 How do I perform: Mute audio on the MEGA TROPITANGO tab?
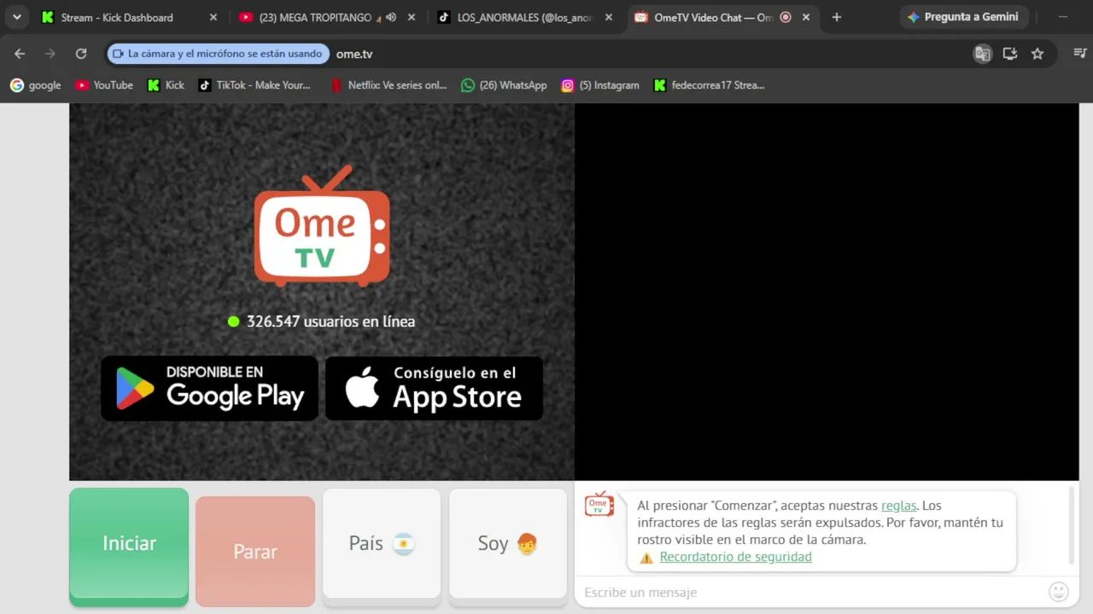(391, 17)
